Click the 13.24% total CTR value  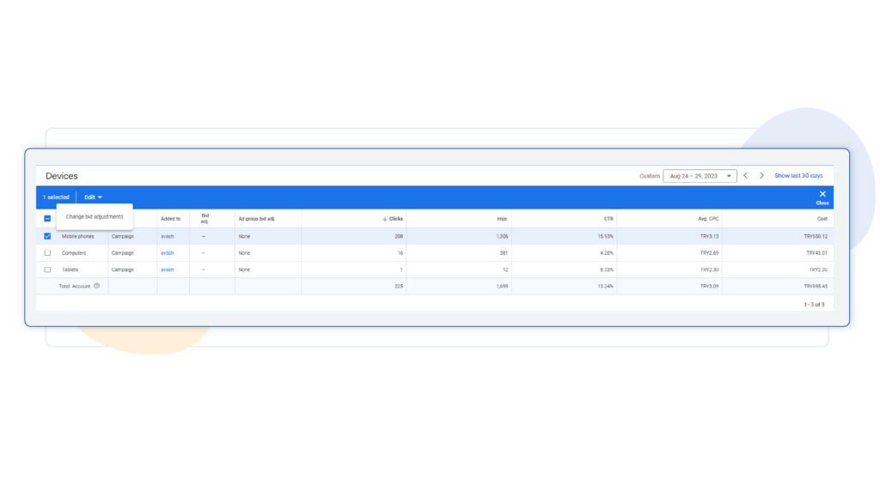606,287
